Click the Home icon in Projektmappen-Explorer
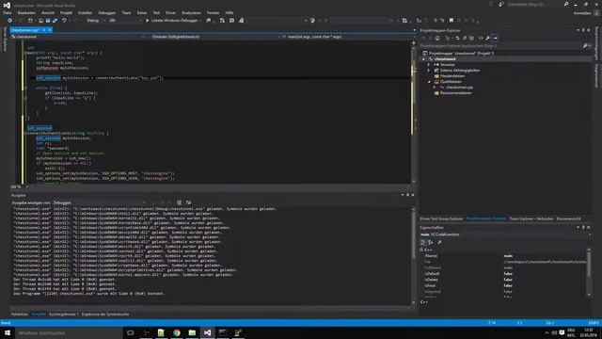 437,38
